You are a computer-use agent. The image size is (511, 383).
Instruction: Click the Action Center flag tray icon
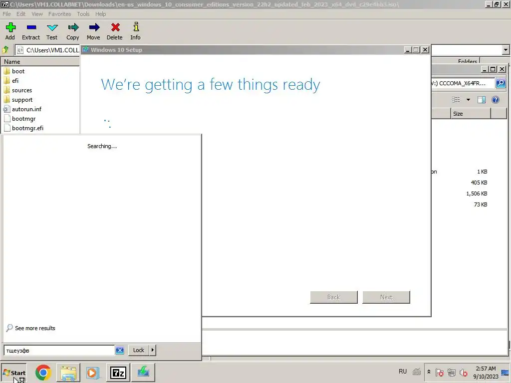pos(439,372)
